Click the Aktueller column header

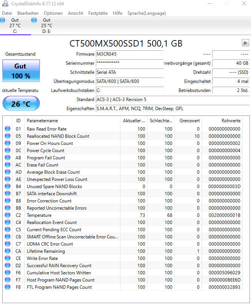(x=134, y=121)
